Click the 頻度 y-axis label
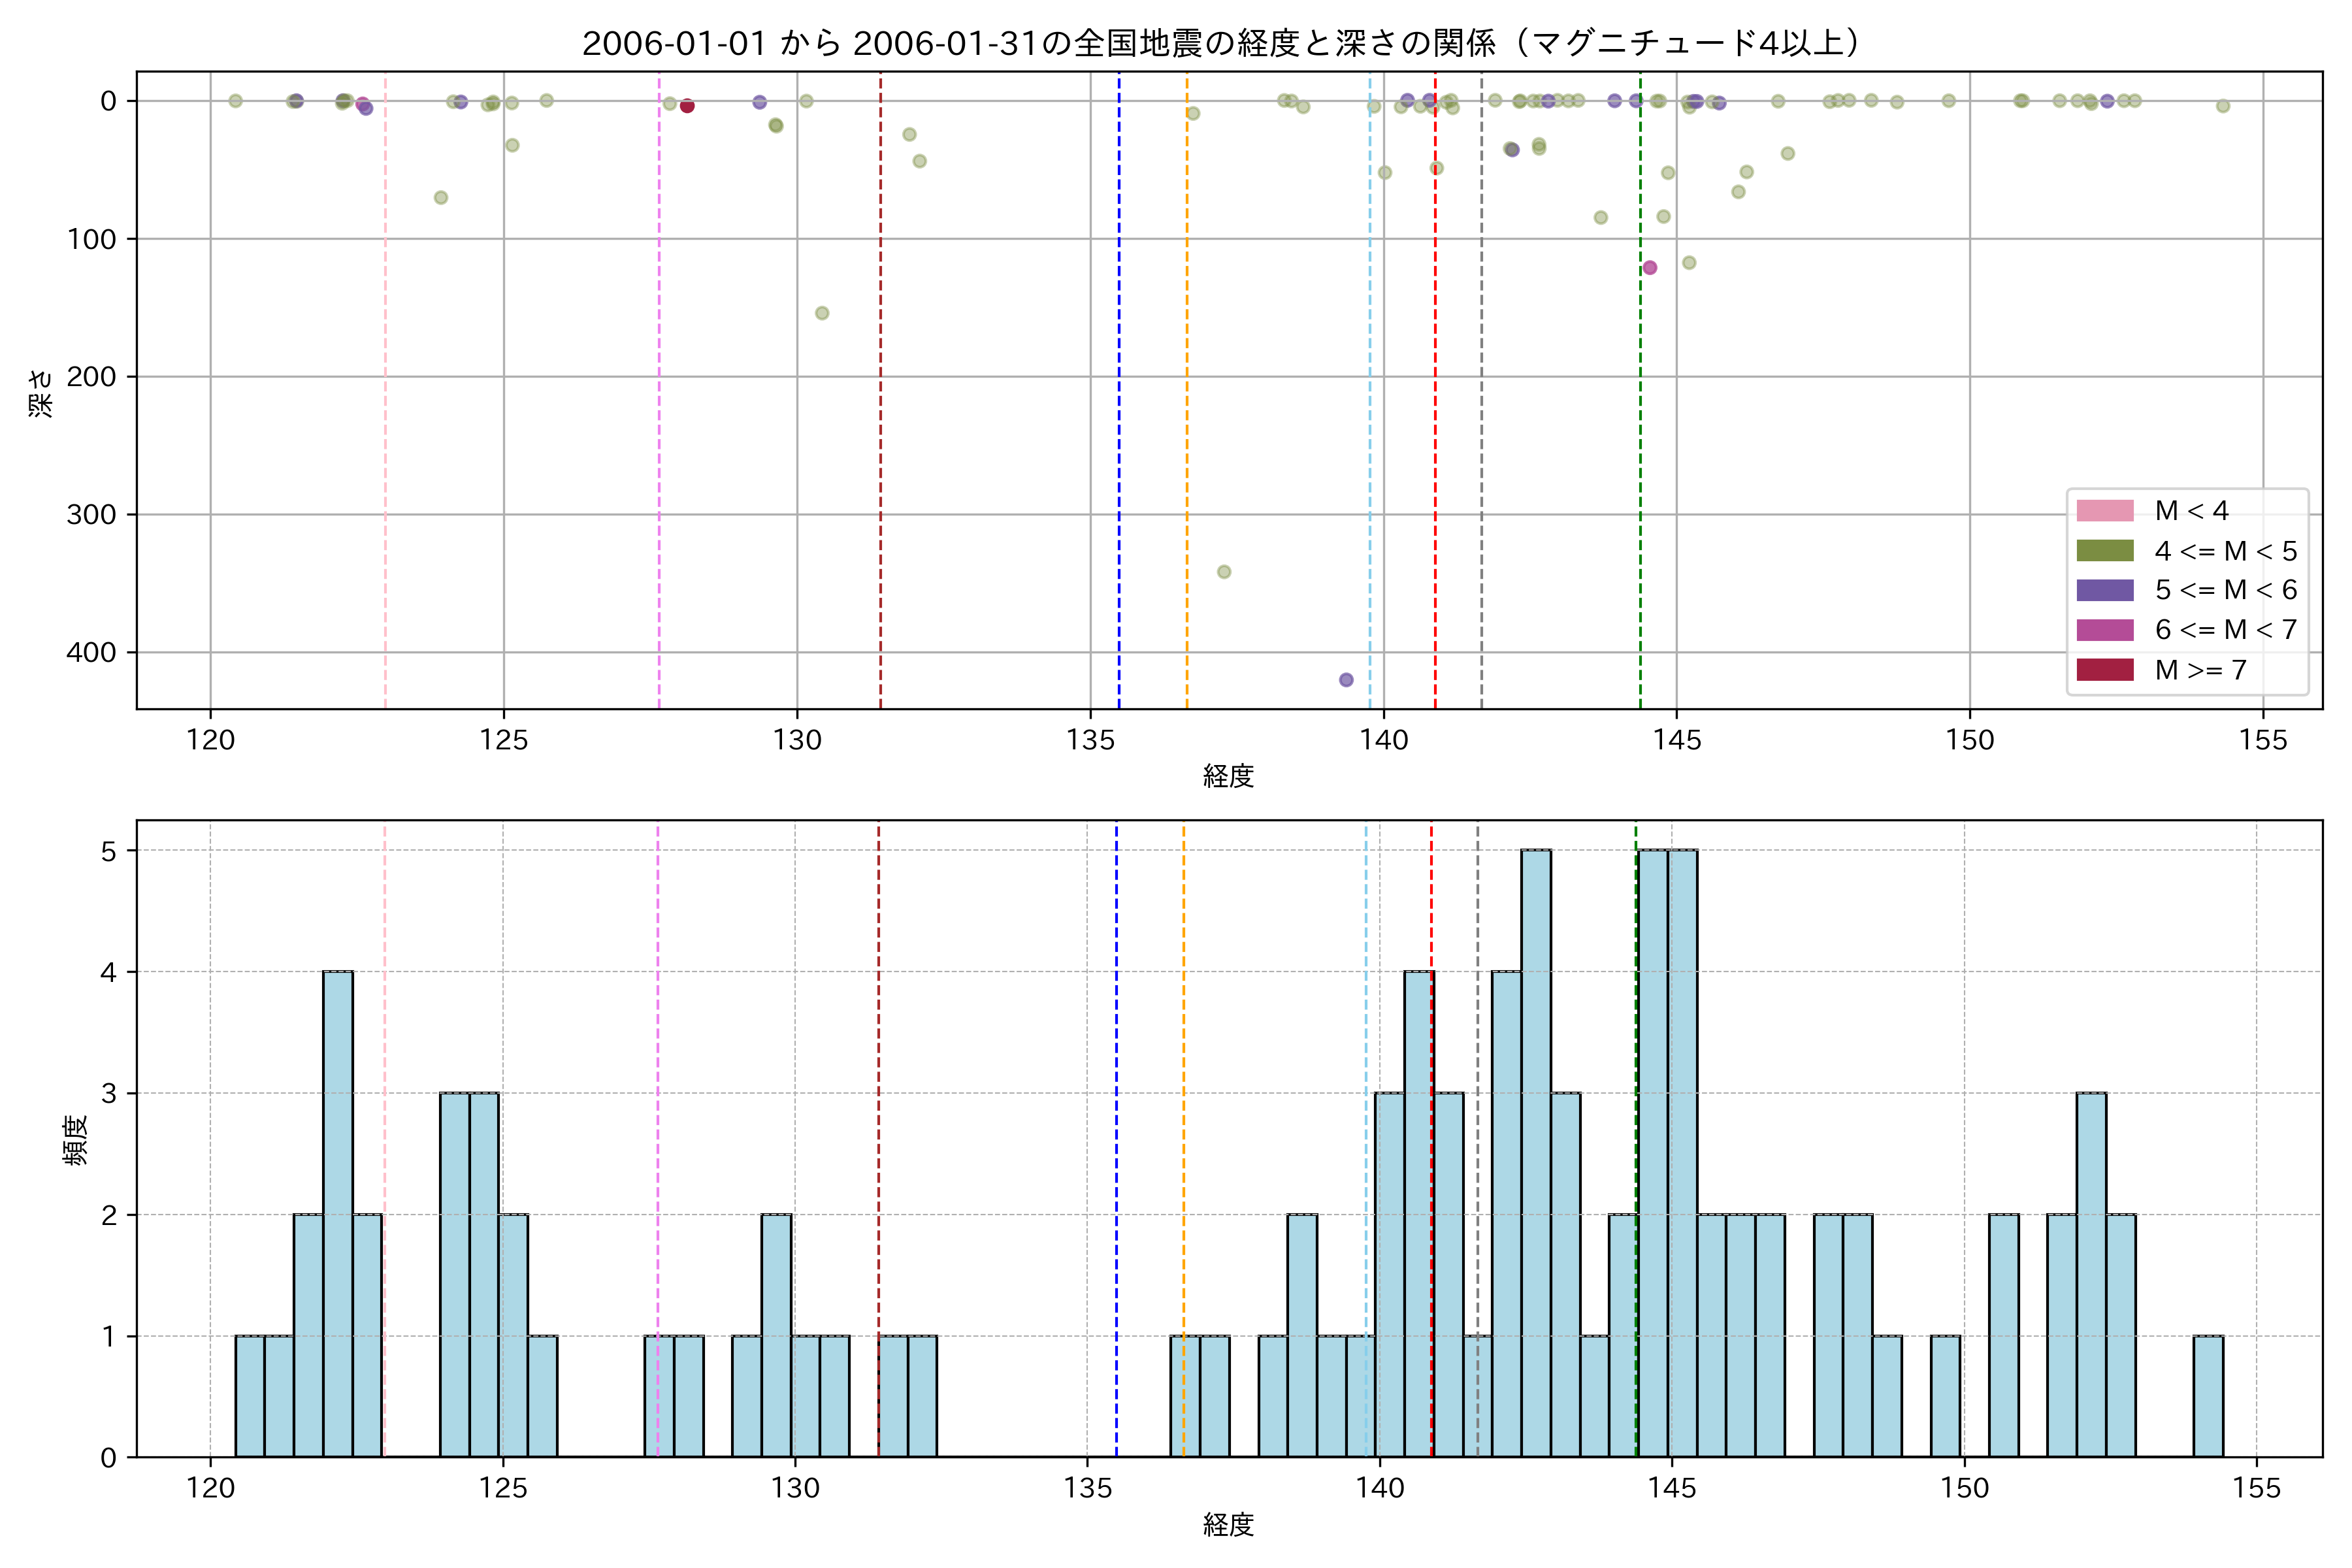This screenshot has height=1568, width=2352. pos(76,1139)
